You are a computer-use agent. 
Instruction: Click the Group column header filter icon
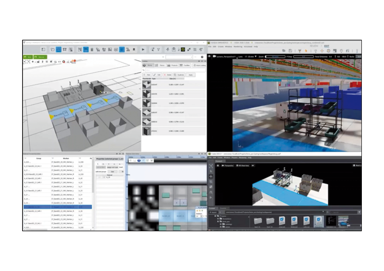point(25,159)
